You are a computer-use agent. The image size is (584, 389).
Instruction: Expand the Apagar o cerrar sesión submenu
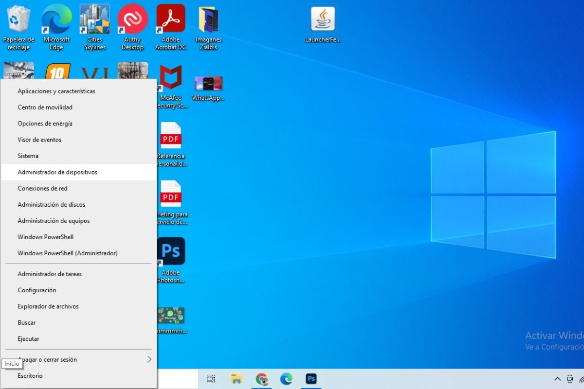click(79, 360)
